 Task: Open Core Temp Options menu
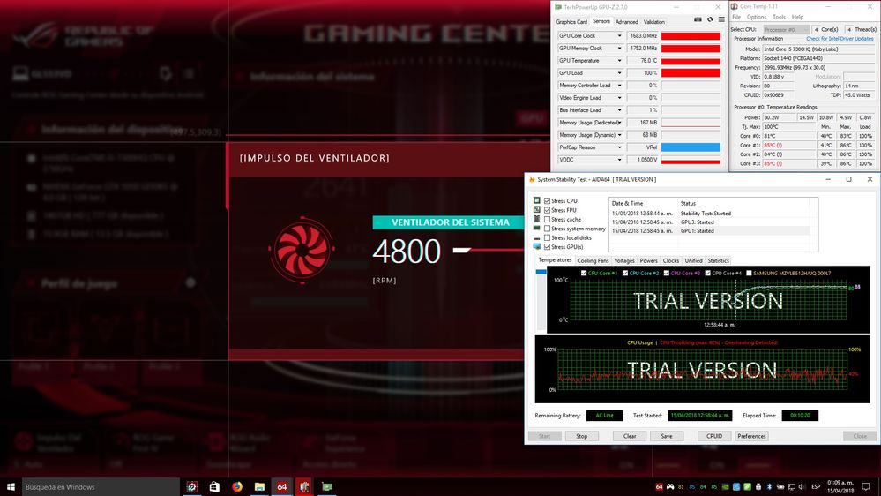point(757,17)
